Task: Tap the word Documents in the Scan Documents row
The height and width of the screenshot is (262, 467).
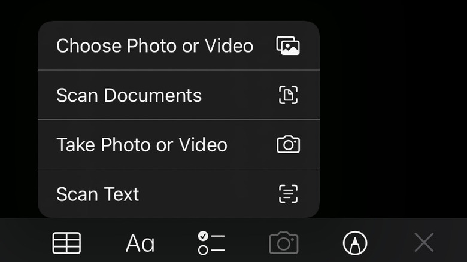Action: [x=153, y=95]
